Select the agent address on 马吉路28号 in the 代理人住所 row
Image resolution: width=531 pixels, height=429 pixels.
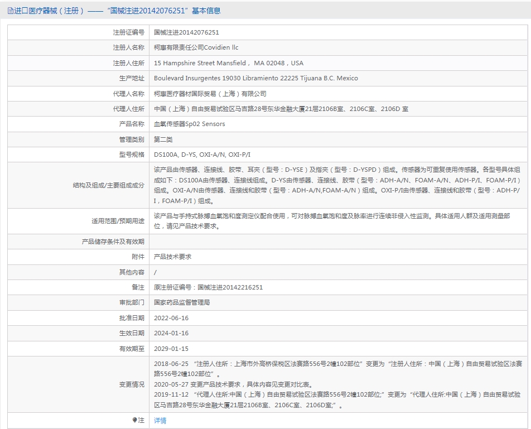tap(281, 109)
